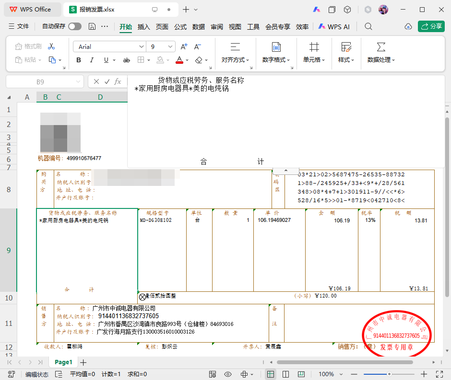Viewport: 451px width, 380px height.
Task: Switch to the 审阅 tab
Action: pyautogui.click(x=217, y=27)
